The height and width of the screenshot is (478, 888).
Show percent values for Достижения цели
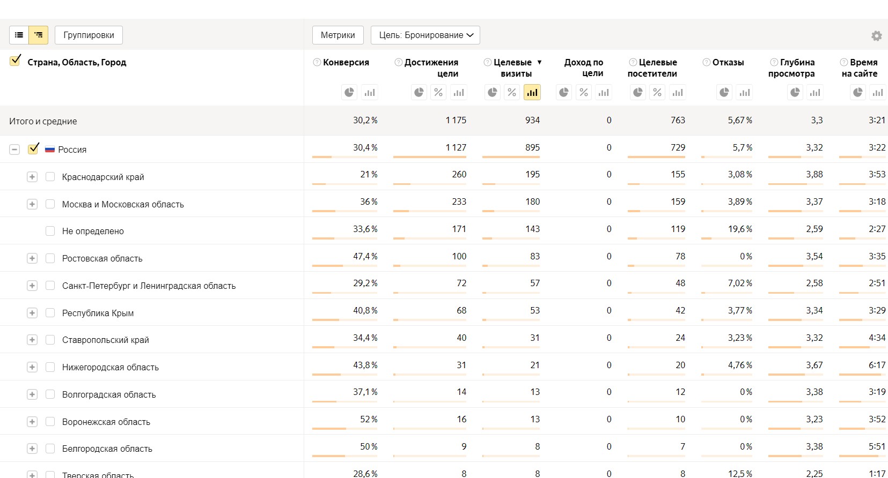tap(439, 93)
